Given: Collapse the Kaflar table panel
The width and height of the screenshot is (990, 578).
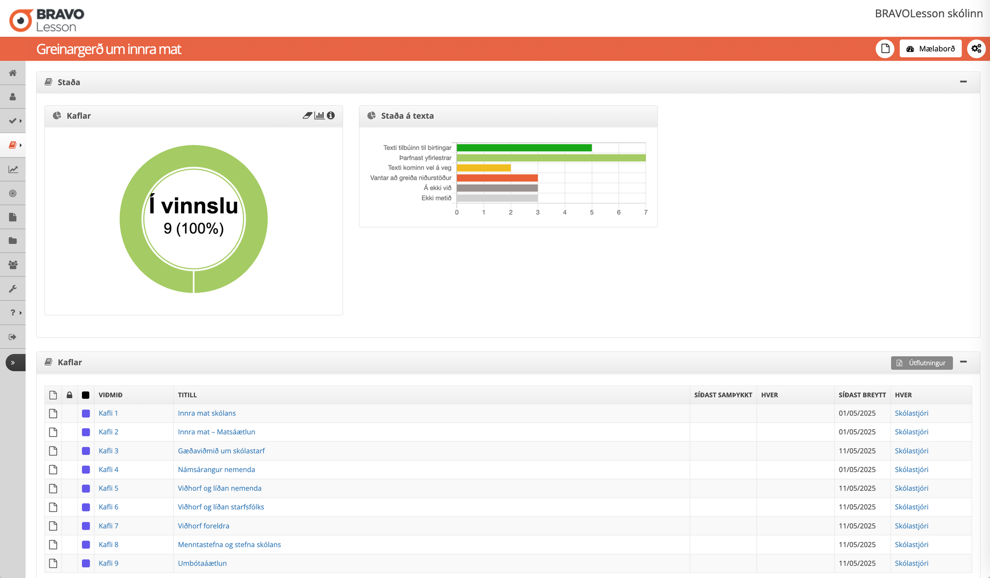Looking at the screenshot, I should pos(963,362).
